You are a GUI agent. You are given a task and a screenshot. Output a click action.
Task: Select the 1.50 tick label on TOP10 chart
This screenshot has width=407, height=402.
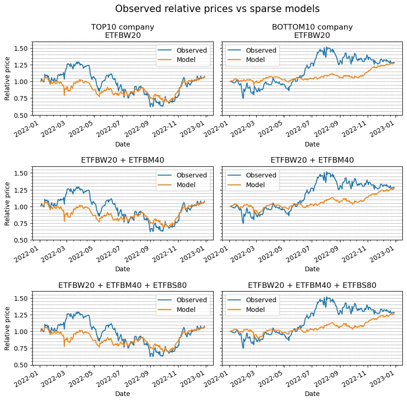pyautogui.click(x=21, y=48)
